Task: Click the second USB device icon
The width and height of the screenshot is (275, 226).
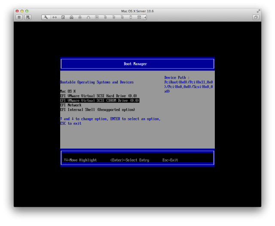Action: tap(113, 17)
